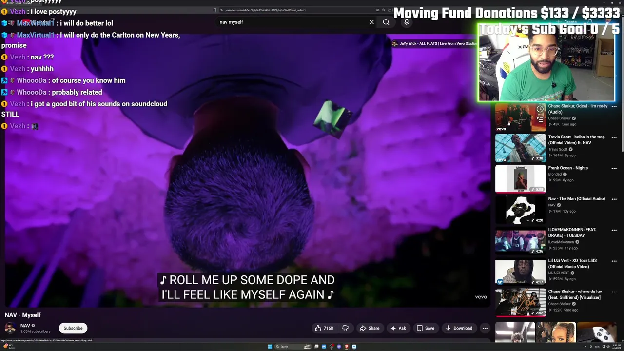Open options for Chase Shakur I'm ready video
The width and height of the screenshot is (624, 351).
(x=614, y=106)
